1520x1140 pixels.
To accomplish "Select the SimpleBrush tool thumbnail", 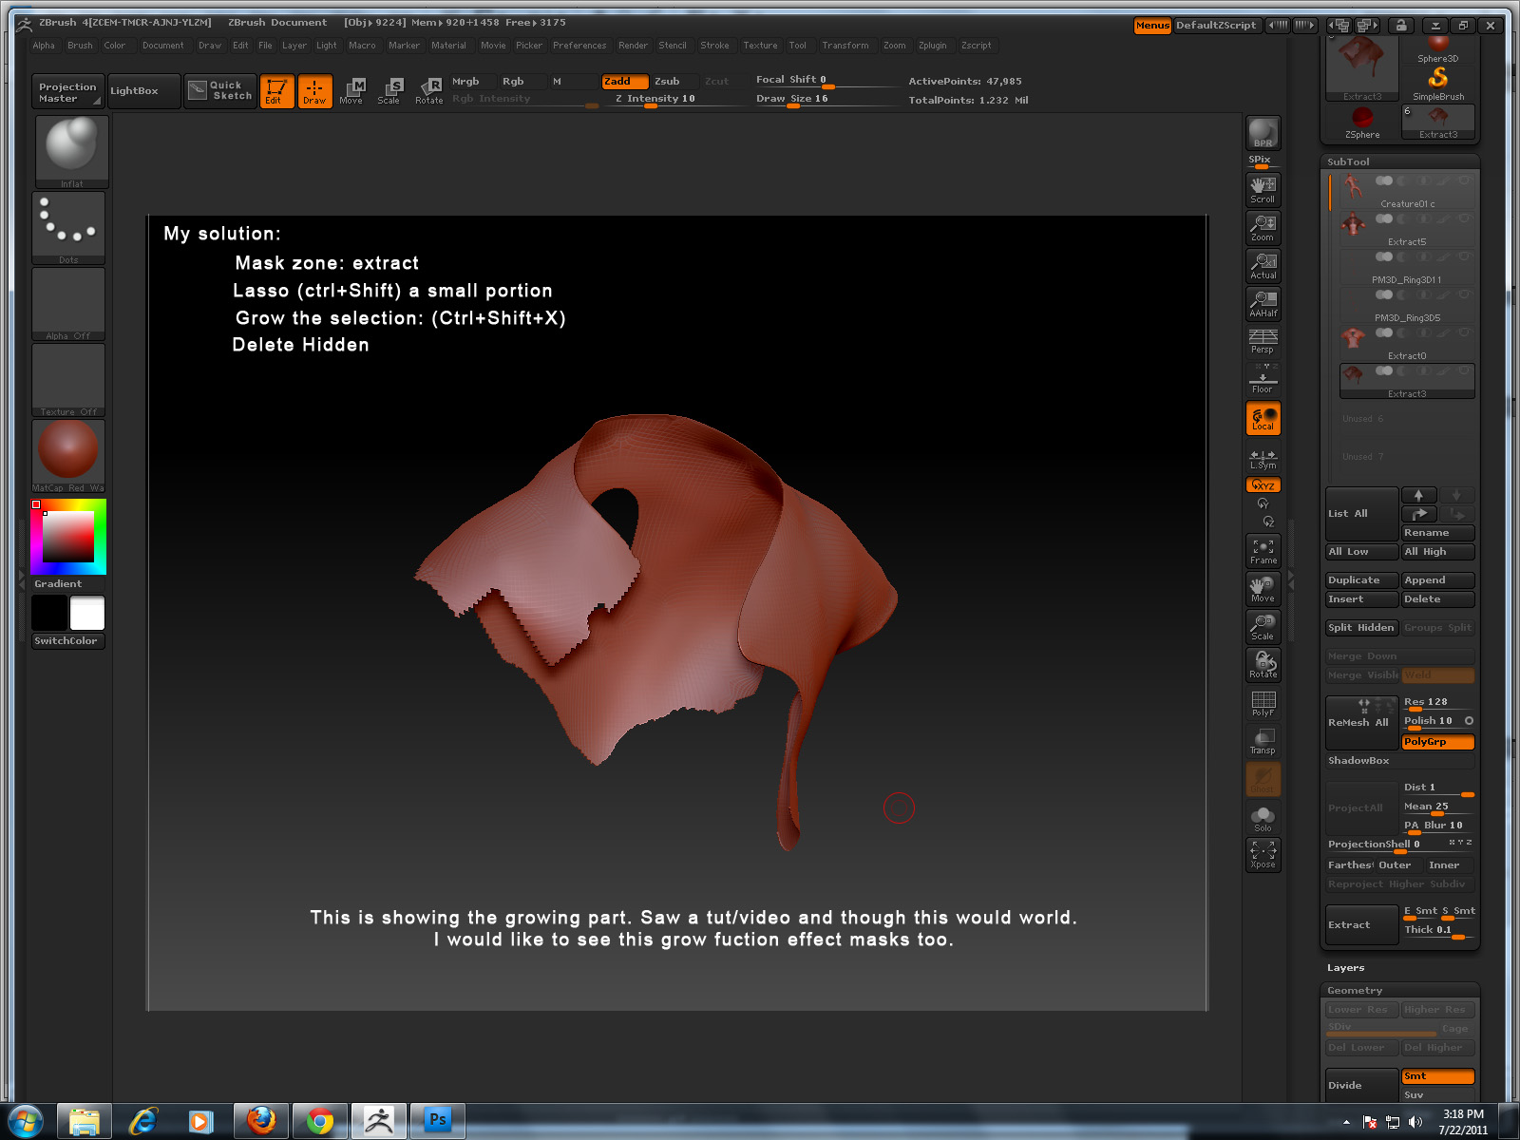I will point(1438,84).
